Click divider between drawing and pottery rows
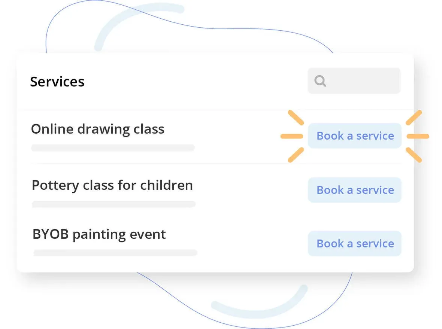This screenshot has height=329, width=442. click(x=215, y=163)
